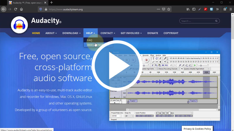Viewport: 234px width, 131px height.
Task: Save page to Pocket icon
Action: [x=164, y=9]
